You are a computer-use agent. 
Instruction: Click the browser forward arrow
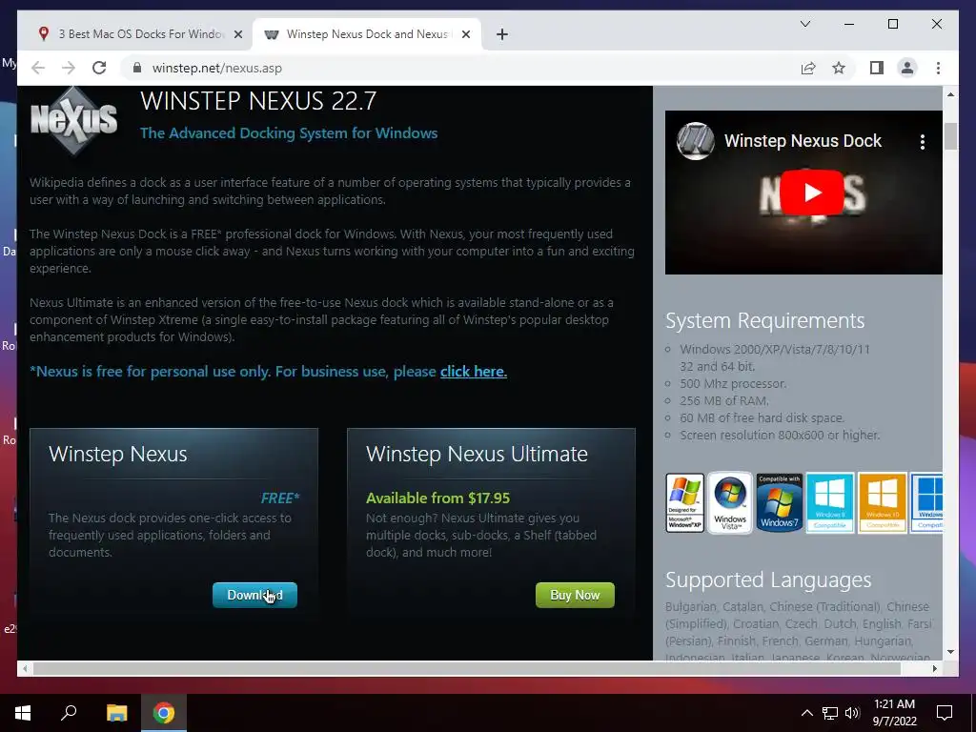pos(69,68)
